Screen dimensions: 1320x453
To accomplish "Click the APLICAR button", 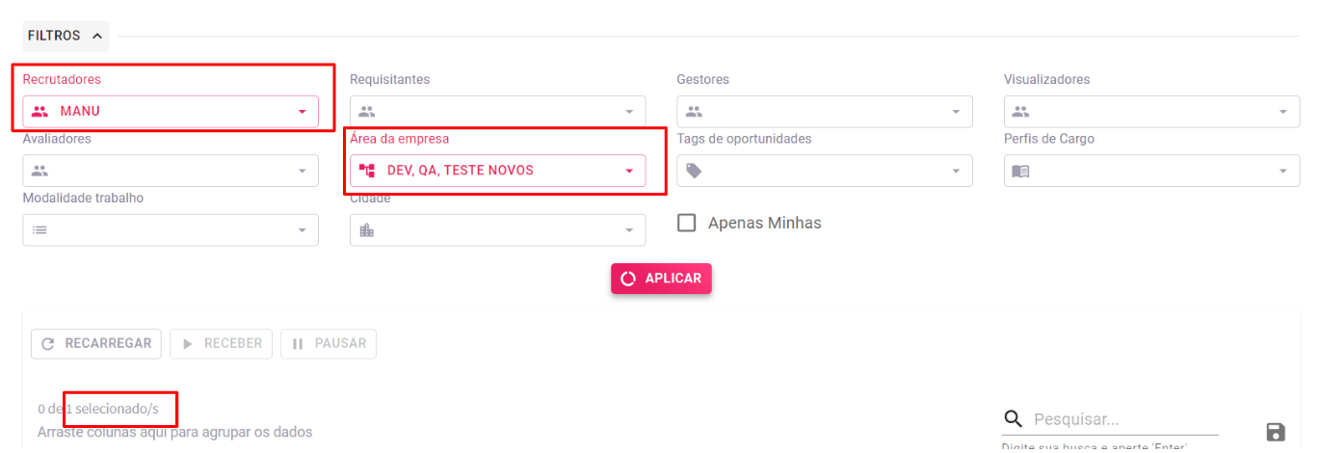I will coord(661,279).
